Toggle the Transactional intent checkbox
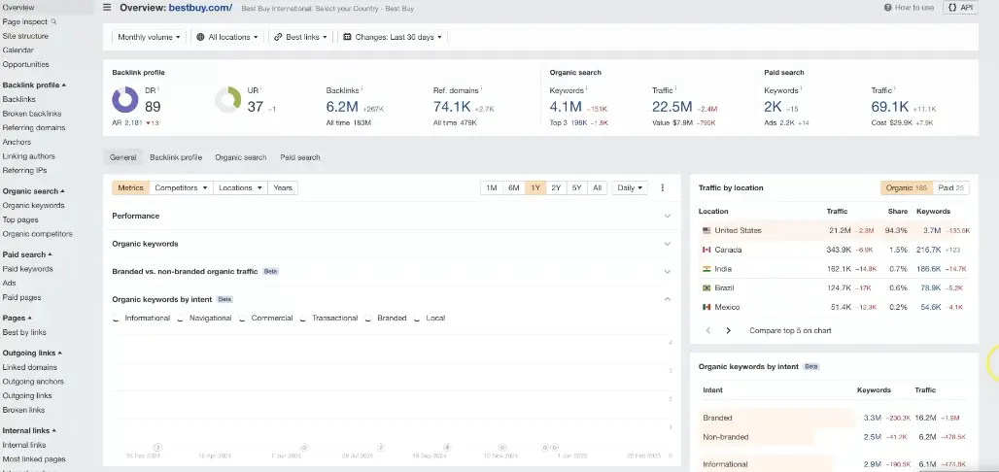This screenshot has height=472, width=999. (x=303, y=319)
